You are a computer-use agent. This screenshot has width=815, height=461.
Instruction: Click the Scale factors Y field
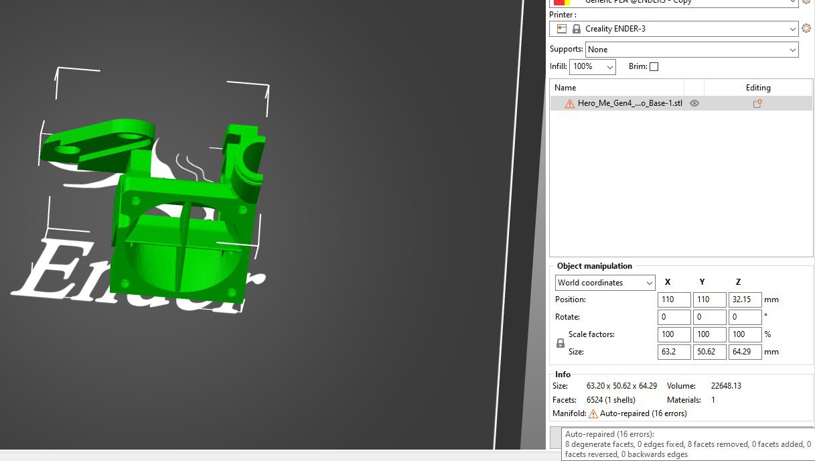709,334
